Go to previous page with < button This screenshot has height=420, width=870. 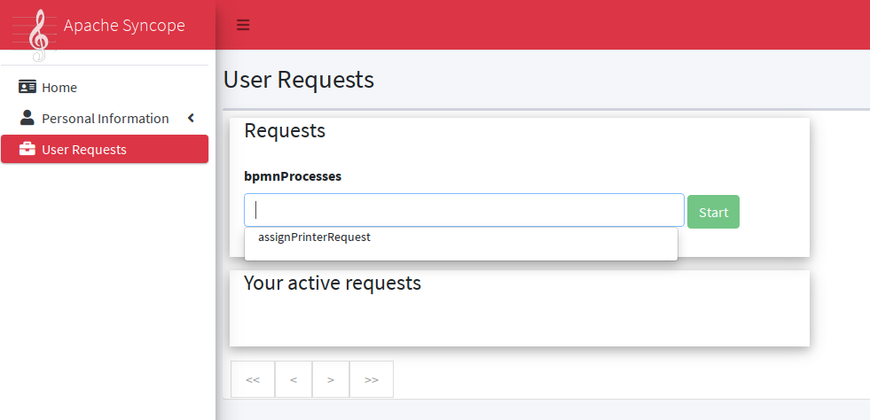click(294, 379)
